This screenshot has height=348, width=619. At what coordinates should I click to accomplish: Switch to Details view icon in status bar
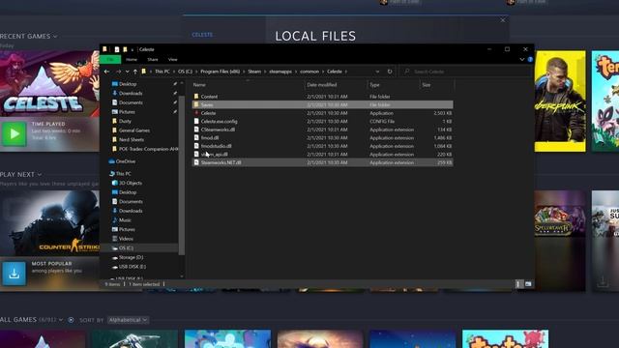(x=519, y=284)
